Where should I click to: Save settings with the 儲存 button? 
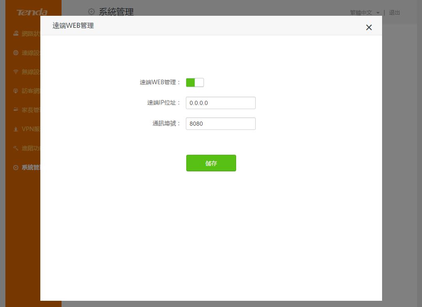[x=211, y=163]
